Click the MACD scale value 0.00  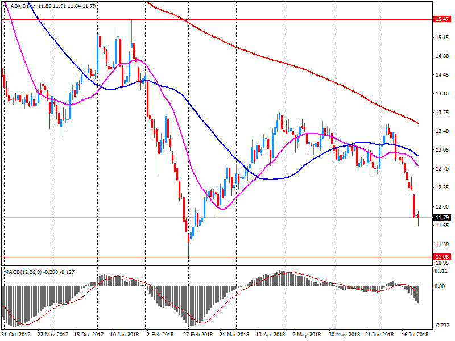click(440, 286)
